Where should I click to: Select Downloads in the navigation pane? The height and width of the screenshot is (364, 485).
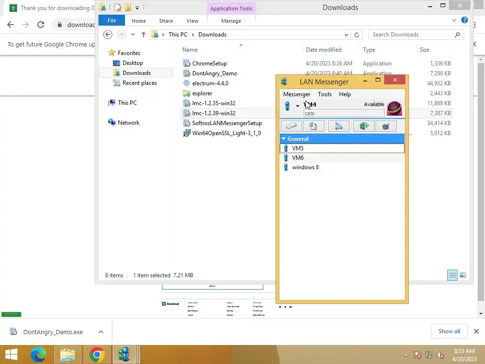tap(136, 73)
